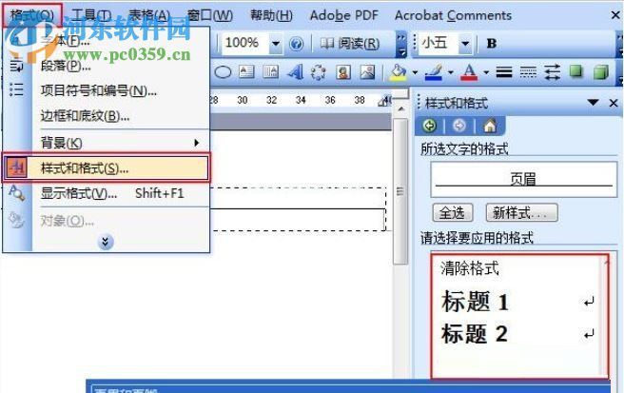The image size is (624, 393).
Task: Click the bullets list icon in menu
Action: point(17,89)
